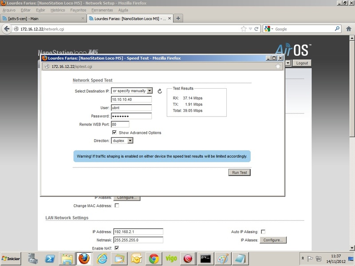355x266 pixels.
Task: Open the Direction duplex dropdown
Action: point(122,141)
